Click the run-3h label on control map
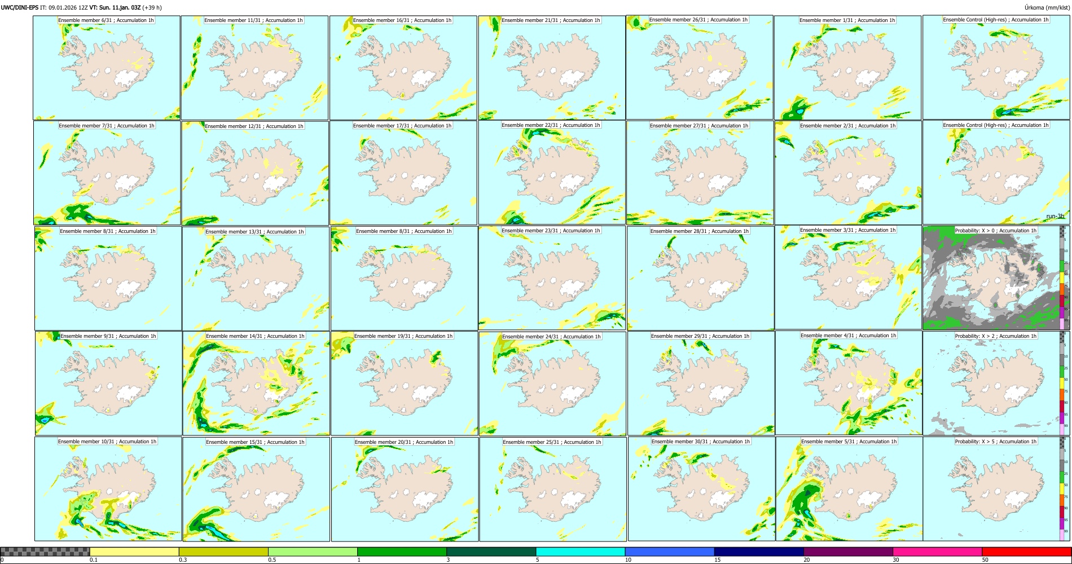This screenshot has height=564, width=1072. tap(1055, 217)
